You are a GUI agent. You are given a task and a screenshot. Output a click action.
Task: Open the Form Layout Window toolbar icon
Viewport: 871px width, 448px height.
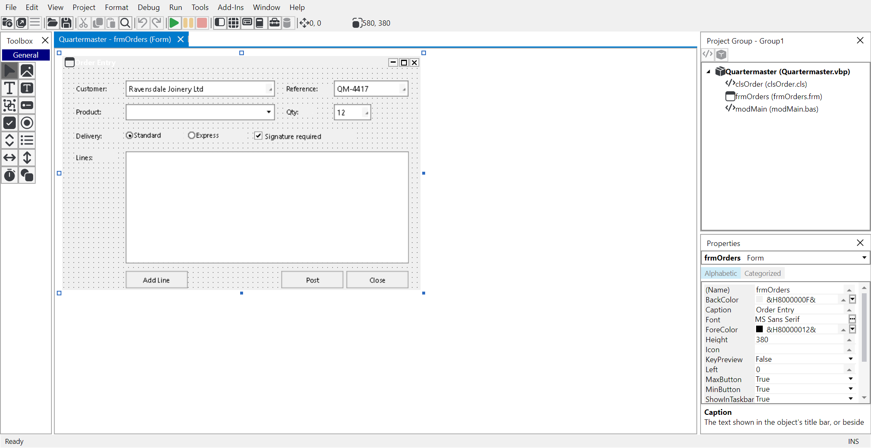(x=247, y=23)
